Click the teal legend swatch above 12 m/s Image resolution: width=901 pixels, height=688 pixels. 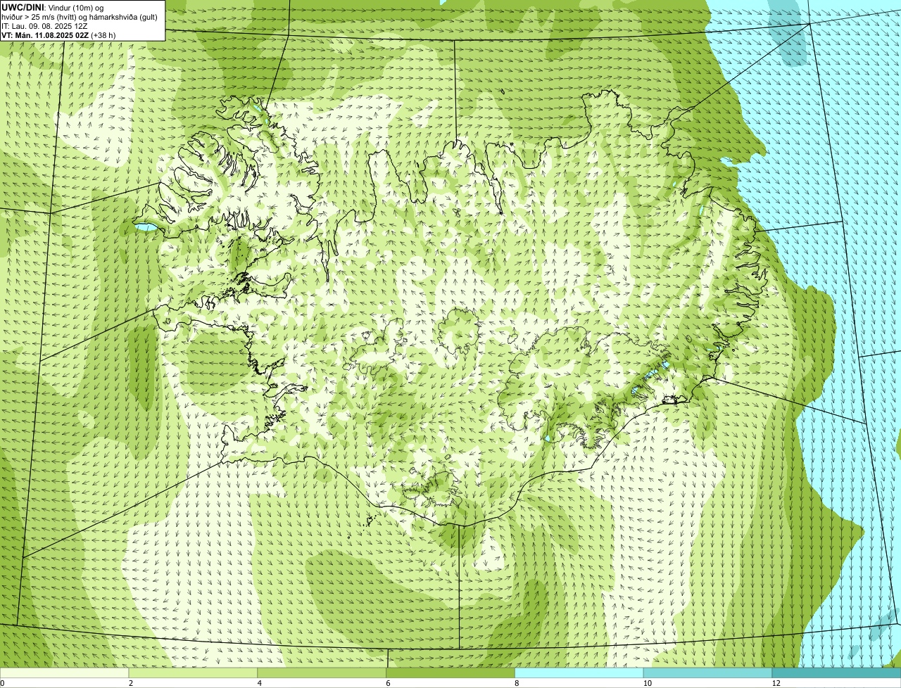pos(836,673)
